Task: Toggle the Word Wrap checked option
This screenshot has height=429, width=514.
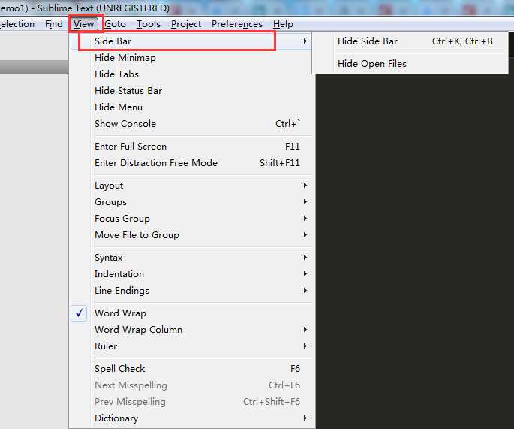Action: tap(191, 313)
